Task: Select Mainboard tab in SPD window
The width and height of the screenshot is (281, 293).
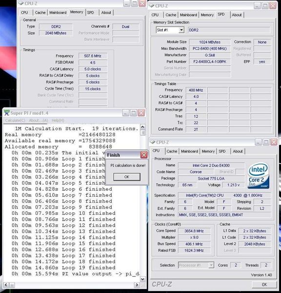Action: (x=188, y=15)
